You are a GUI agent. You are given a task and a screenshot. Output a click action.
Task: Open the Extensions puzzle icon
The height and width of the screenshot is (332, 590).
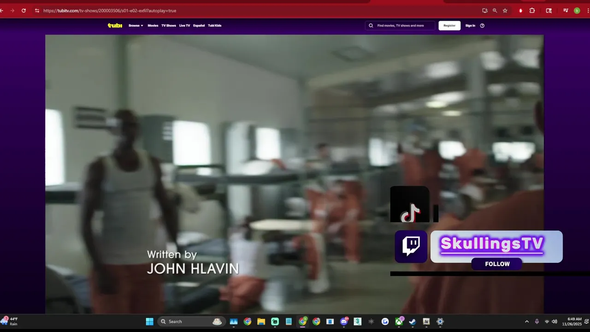pos(532,11)
